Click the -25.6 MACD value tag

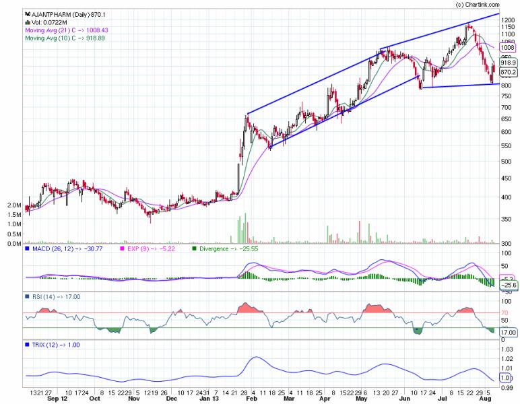(508, 285)
